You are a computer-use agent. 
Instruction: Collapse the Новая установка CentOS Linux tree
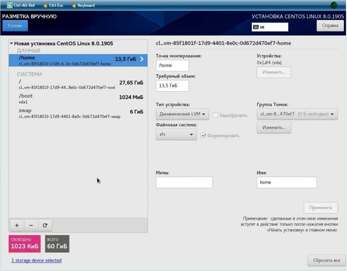point(12,44)
